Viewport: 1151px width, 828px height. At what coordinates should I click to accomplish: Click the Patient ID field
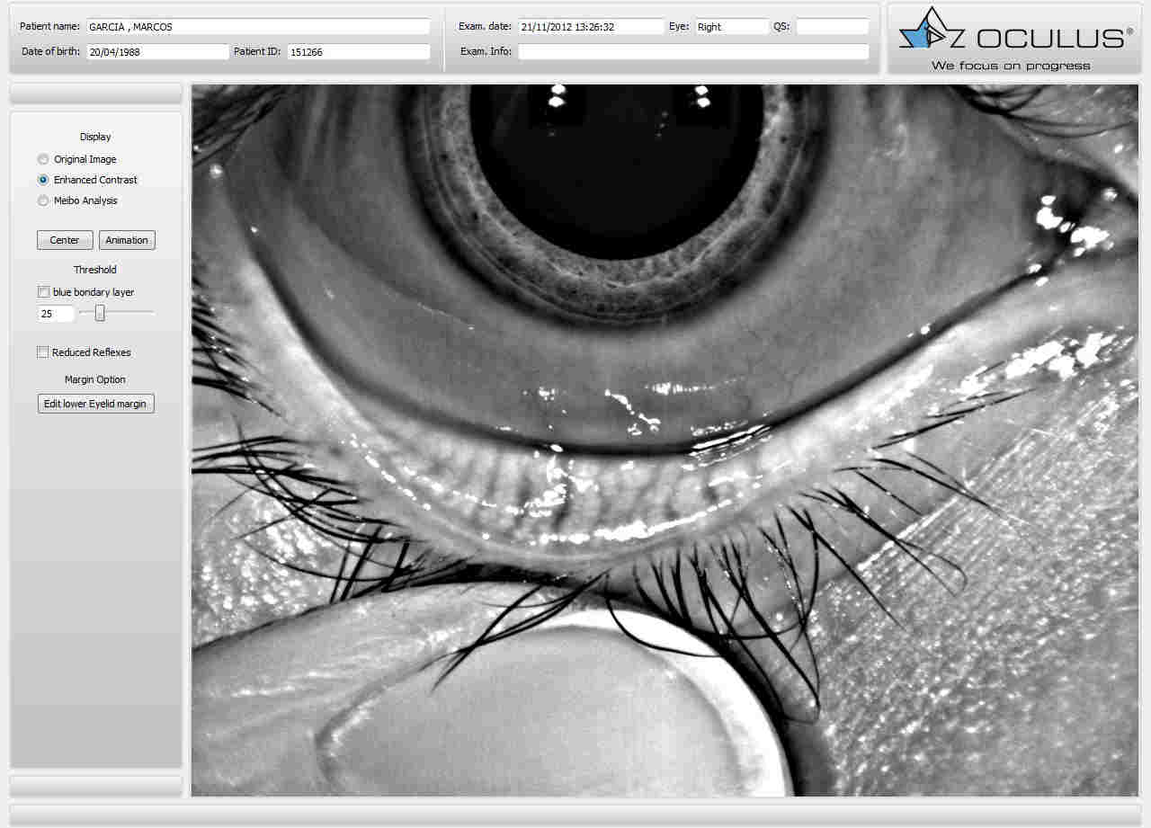[358, 52]
